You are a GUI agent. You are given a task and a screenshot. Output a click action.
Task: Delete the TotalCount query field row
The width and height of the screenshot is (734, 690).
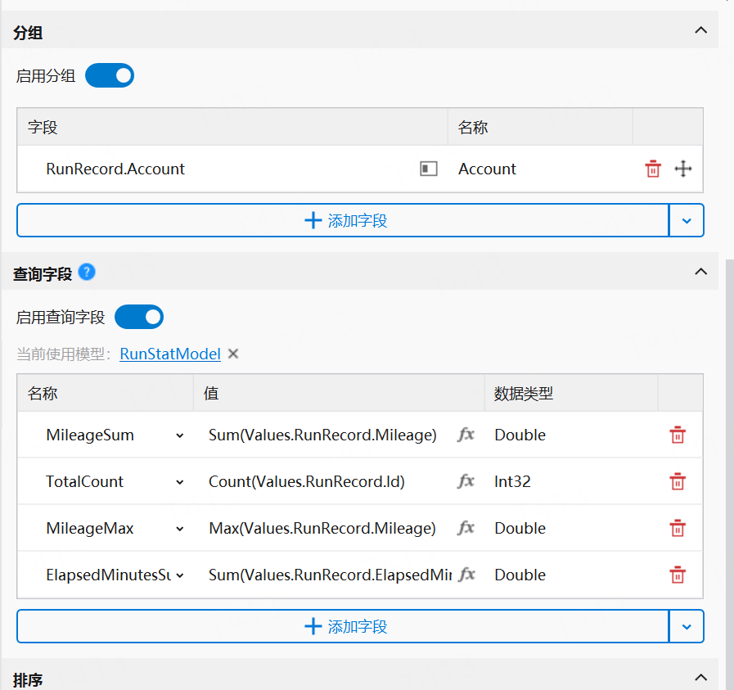pyautogui.click(x=678, y=481)
